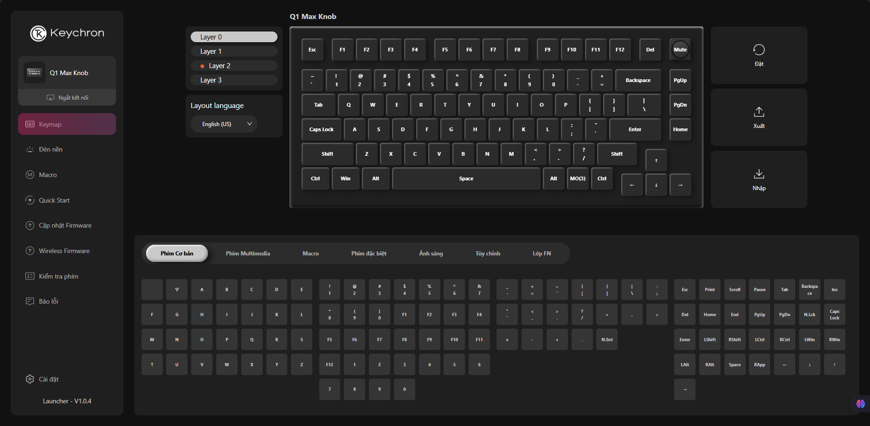Switch to the Ánh sáng tab
Image resolution: width=870 pixels, height=426 pixels.
click(431, 254)
